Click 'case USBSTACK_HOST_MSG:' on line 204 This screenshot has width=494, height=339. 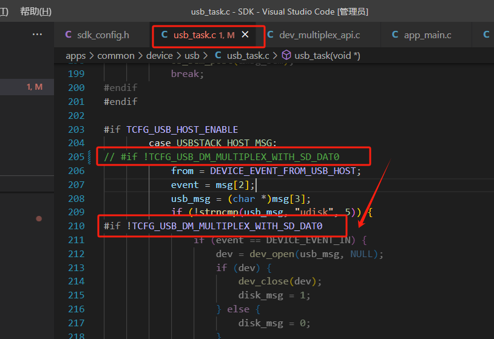212,143
